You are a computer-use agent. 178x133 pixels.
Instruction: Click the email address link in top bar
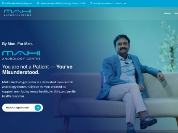tap(19, 3)
